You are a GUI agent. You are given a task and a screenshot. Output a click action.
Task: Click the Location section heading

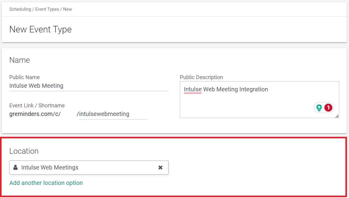(24, 151)
